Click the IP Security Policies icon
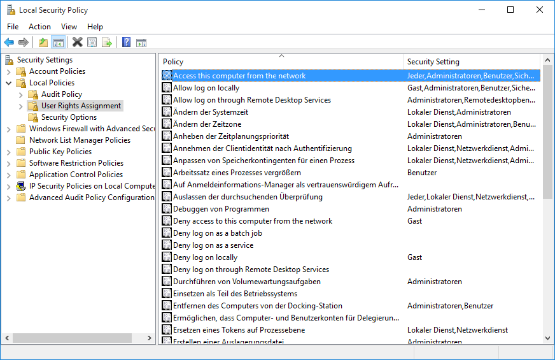 tap(21, 186)
